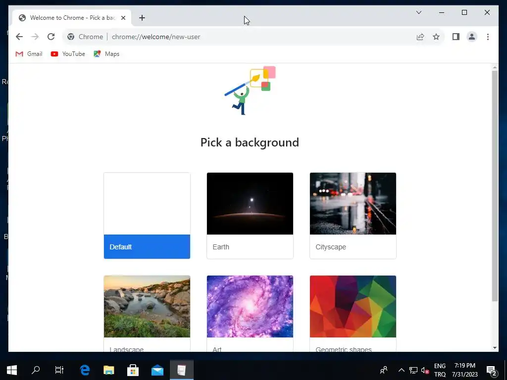
Task: Open the muted volume tray icon
Action: [425, 370]
